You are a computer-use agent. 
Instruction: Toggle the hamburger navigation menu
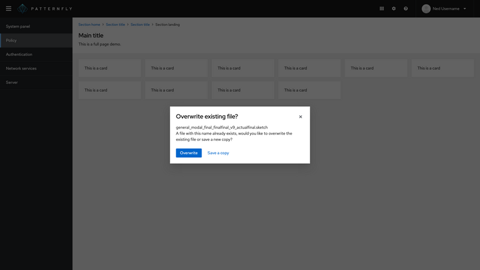(8, 8)
